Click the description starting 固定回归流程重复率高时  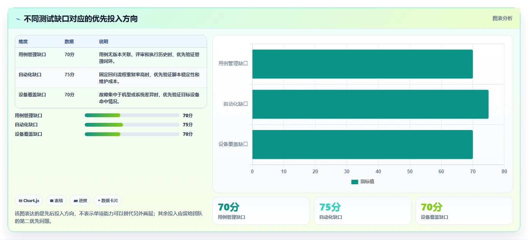(x=149, y=78)
